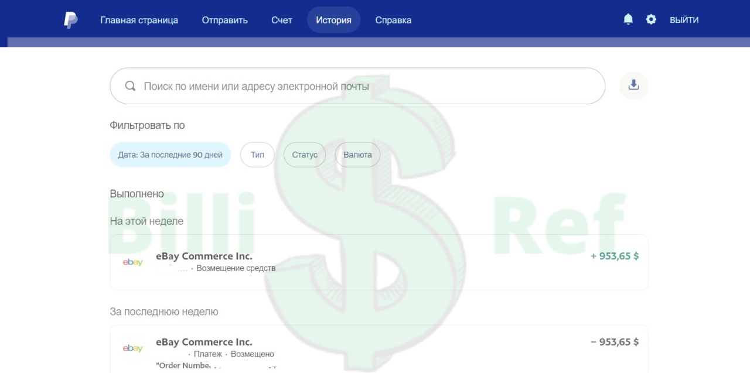Click the download activity report icon

pyautogui.click(x=633, y=85)
